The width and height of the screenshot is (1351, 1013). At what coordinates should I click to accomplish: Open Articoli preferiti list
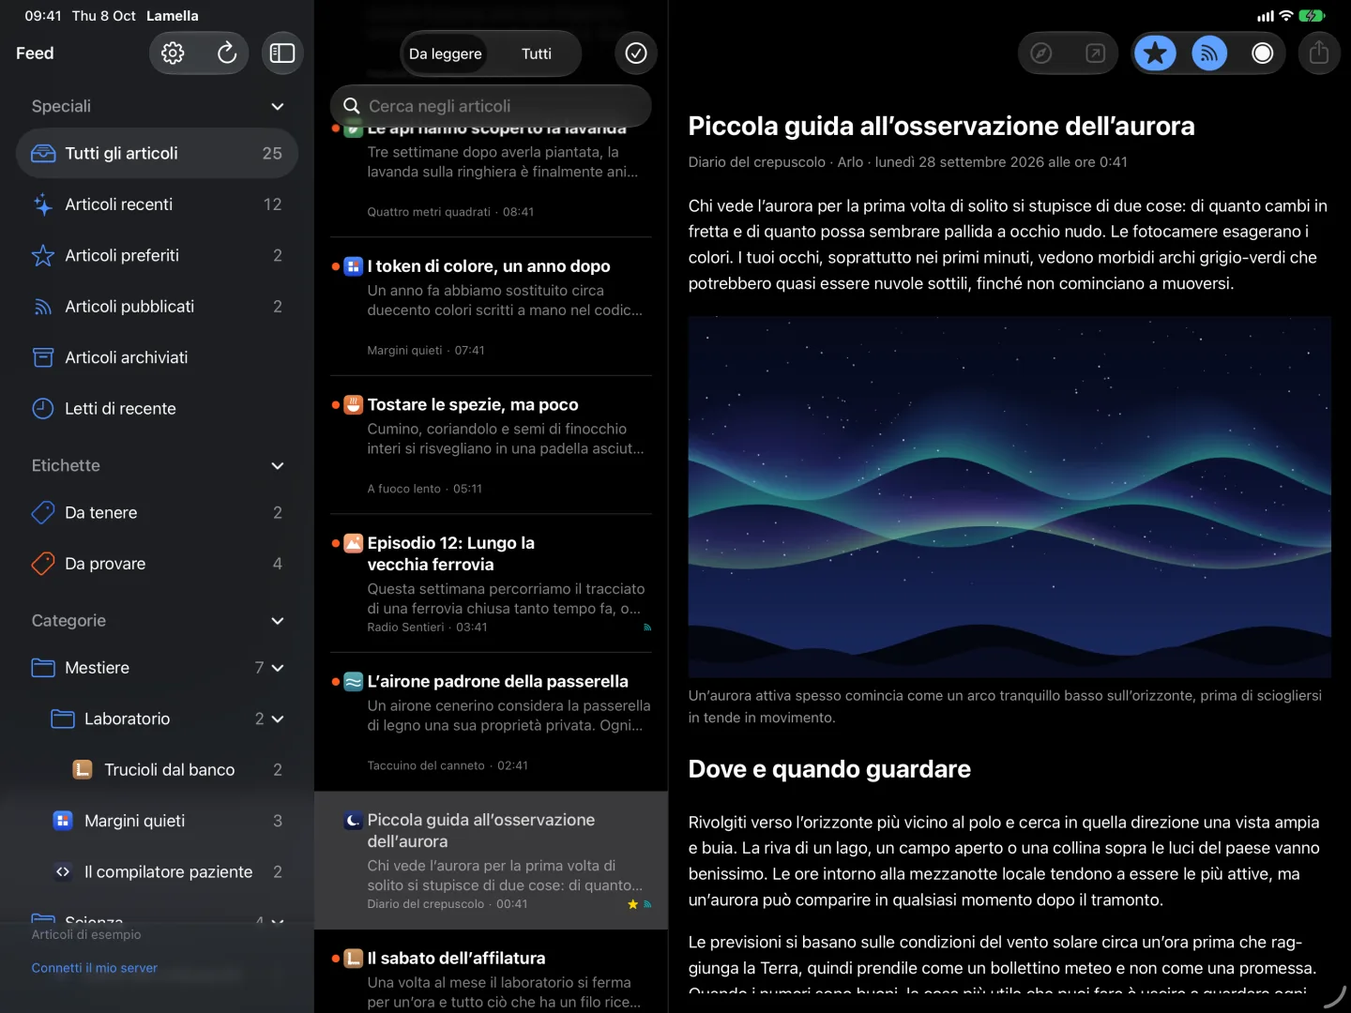157,255
